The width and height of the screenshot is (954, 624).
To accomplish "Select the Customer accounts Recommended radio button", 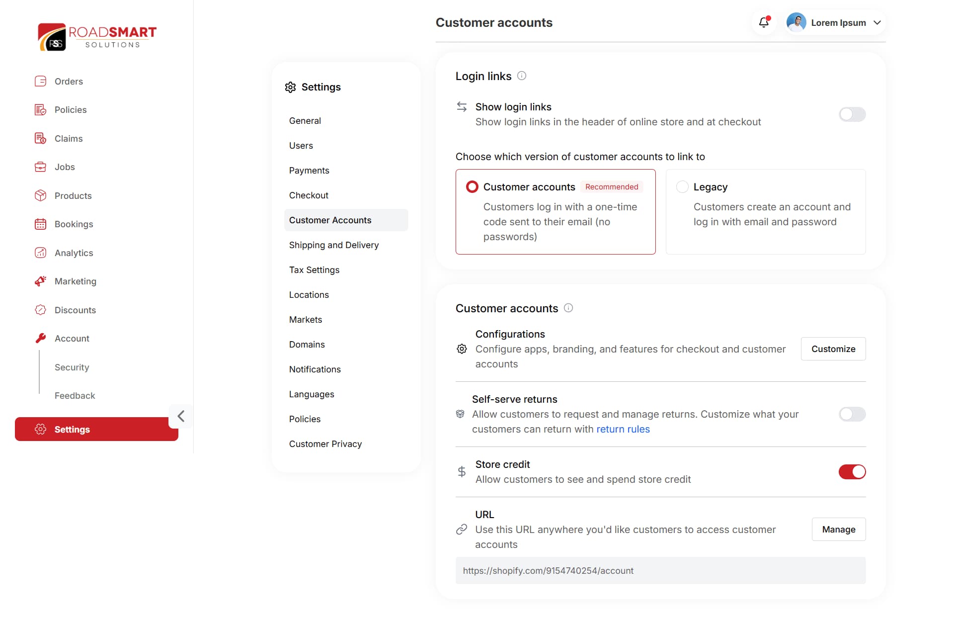I will 472,187.
